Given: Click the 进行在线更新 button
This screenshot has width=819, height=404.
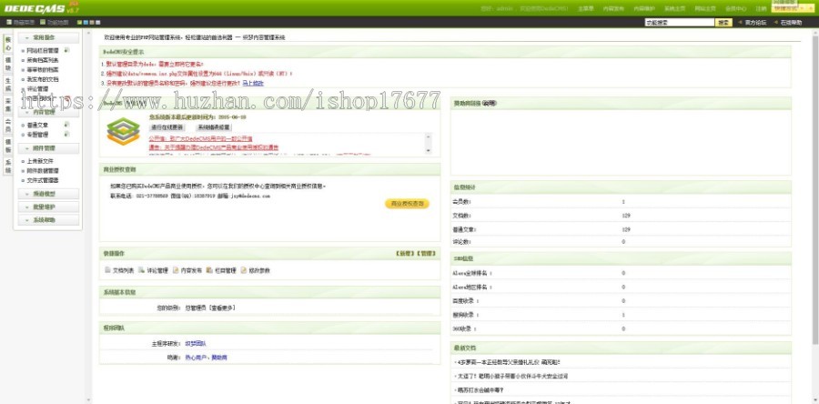Looking at the screenshot, I should [167, 126].
